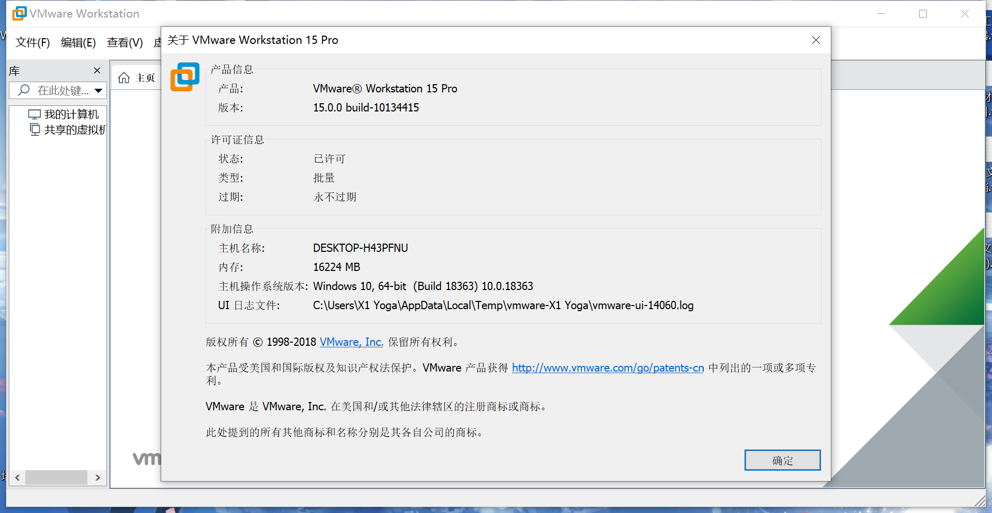The height and width of the screenshot is (513, 992).
Task: Click the VMware logo in About dialog
Action: point(185,77)
